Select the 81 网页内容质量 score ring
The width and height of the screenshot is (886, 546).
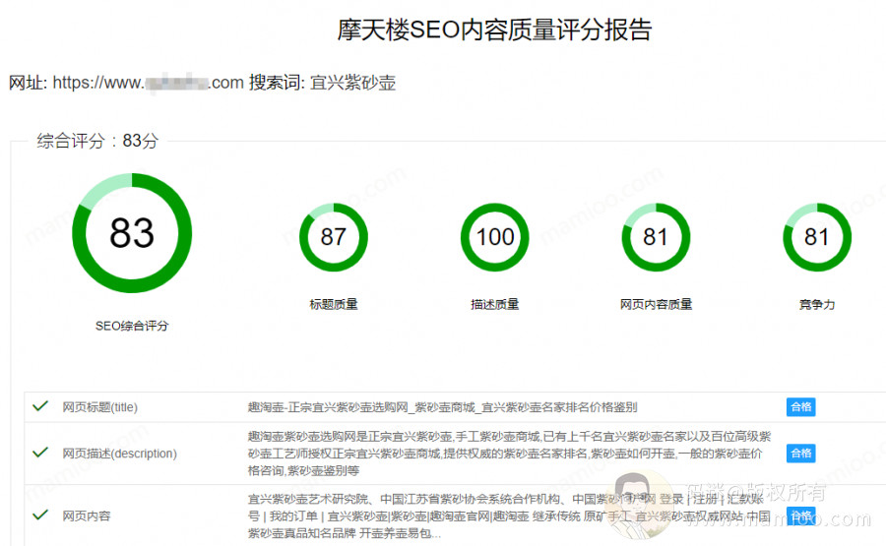click(x=656, y=237)
